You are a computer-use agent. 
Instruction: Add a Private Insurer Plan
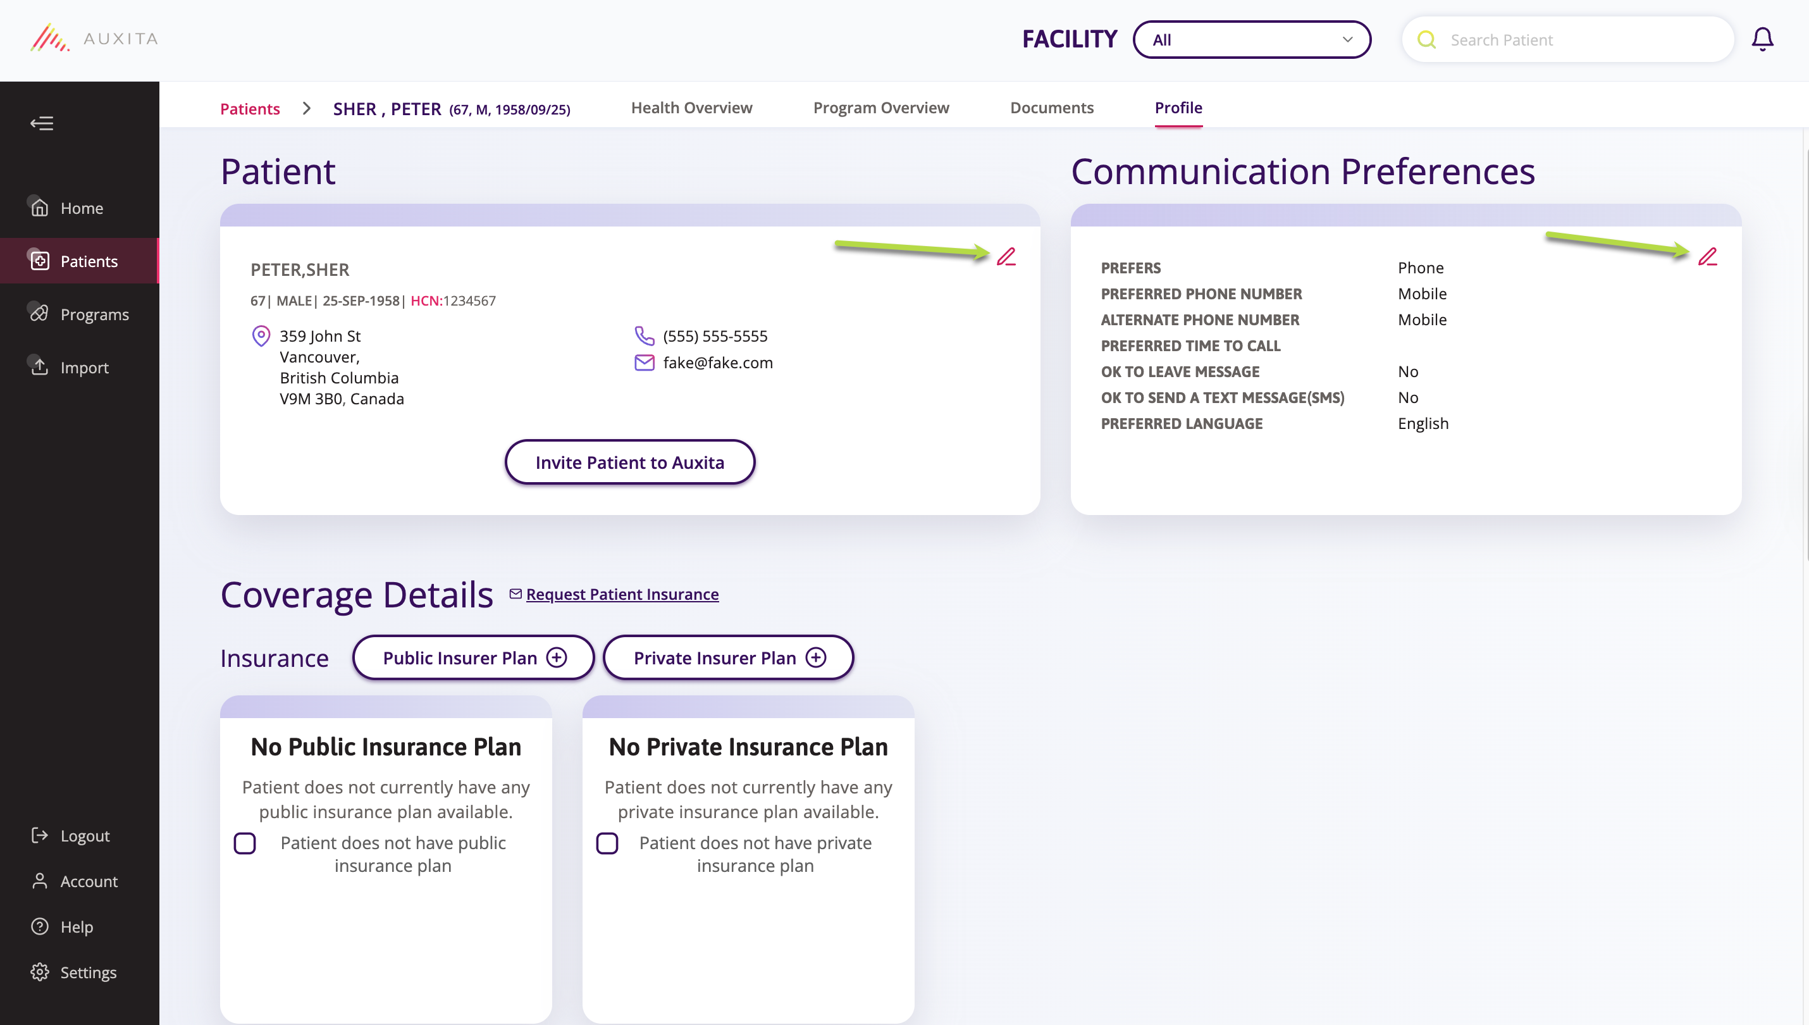click(728, 657)
